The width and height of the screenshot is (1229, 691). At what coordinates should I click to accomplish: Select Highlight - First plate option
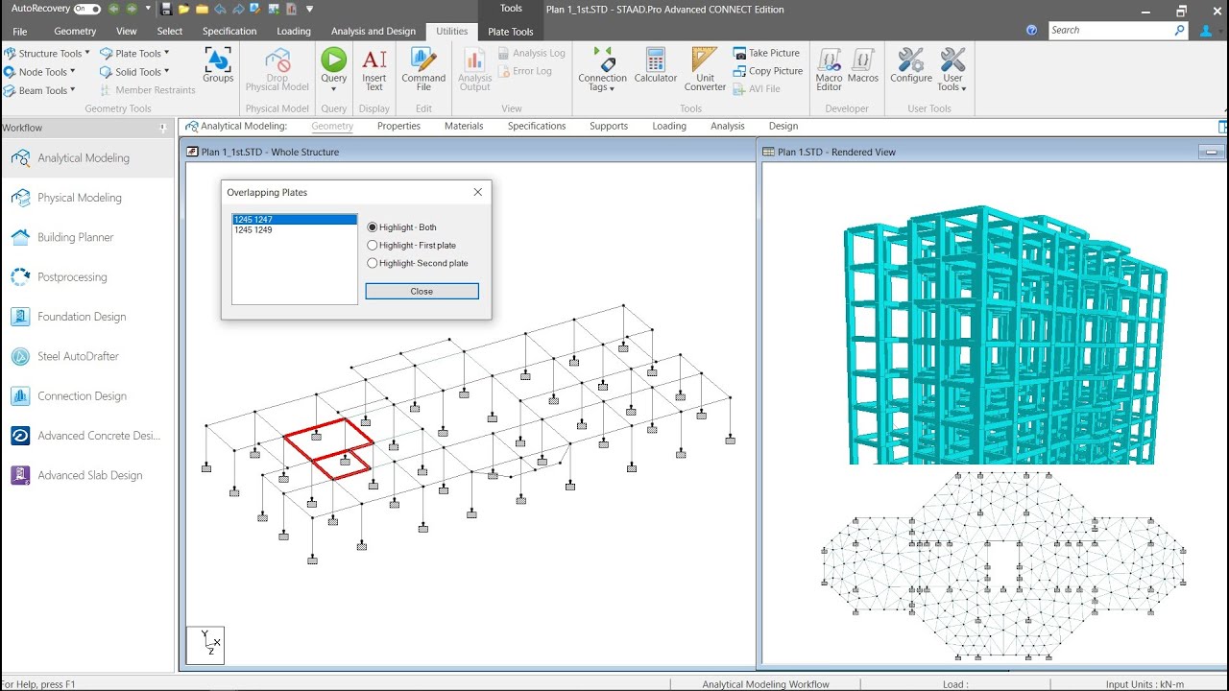[412, 246]
